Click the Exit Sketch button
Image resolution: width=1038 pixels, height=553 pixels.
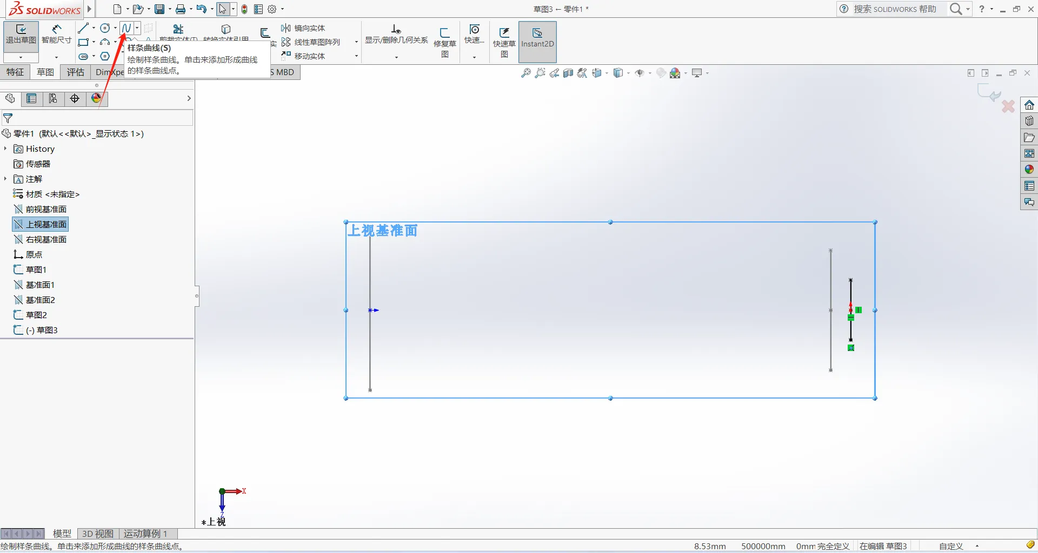pos(21,36)
